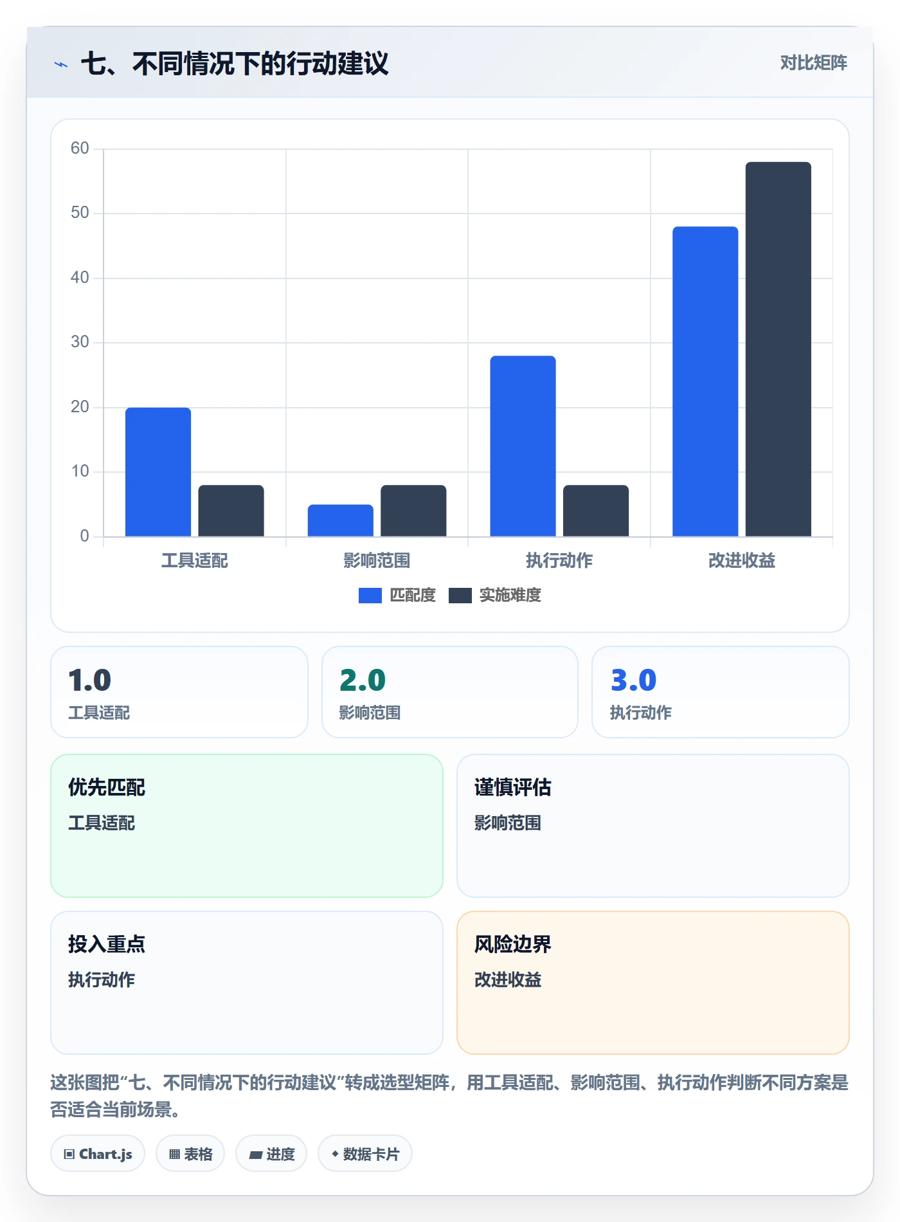The height and width of the screenshot is (1222, 900).
Task: Click the 2.0 value in the stat card
Action: 363,680
